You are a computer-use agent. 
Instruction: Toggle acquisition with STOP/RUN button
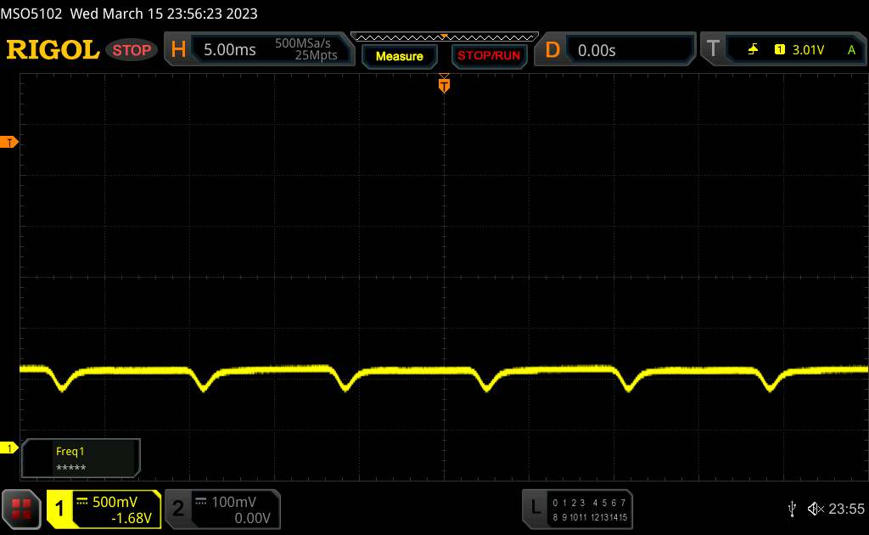tap(489, 56)
